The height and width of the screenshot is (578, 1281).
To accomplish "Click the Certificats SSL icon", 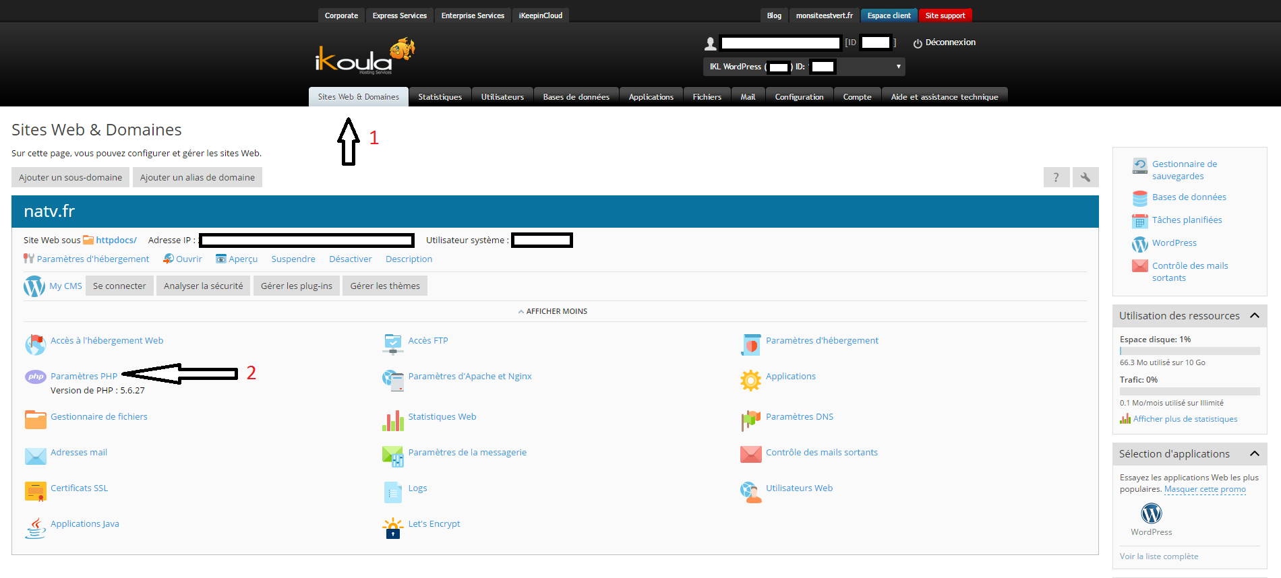I will [x=35, y=492].
